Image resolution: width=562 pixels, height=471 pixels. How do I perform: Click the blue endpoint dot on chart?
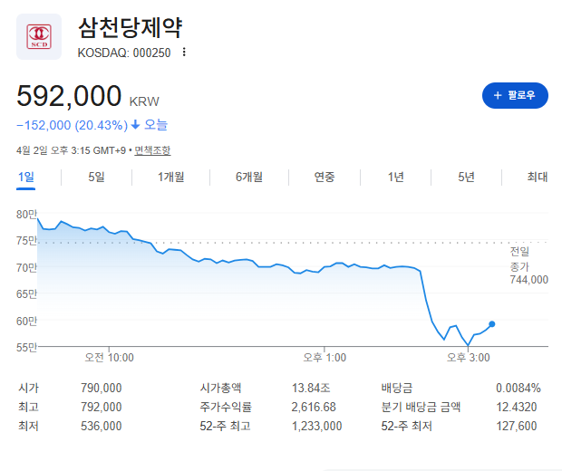click(x=491, y=323)
